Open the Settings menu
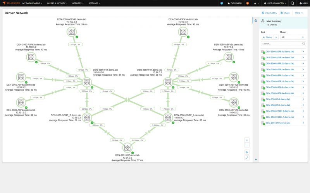The height and width of the screenshot is (193, 310). coord(94,3)
